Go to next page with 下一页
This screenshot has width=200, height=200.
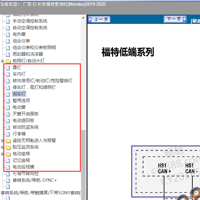pyautogui.click(x=175, y=19)
